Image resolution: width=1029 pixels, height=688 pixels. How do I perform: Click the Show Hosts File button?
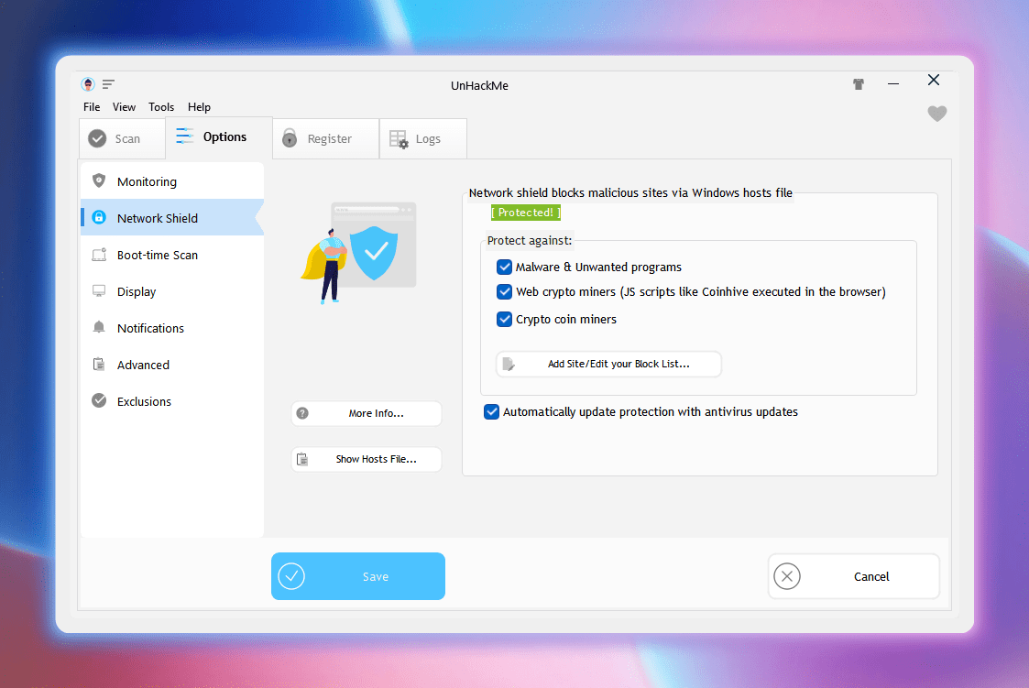[367, 459]
